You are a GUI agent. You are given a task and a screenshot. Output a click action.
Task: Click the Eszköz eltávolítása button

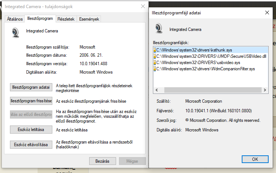click(31, 145)
